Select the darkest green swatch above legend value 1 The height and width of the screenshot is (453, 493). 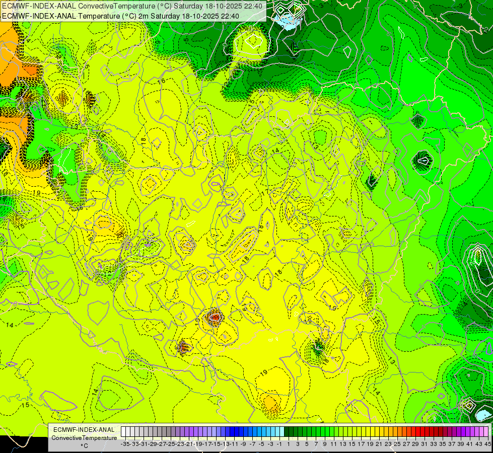coord(287,432)
